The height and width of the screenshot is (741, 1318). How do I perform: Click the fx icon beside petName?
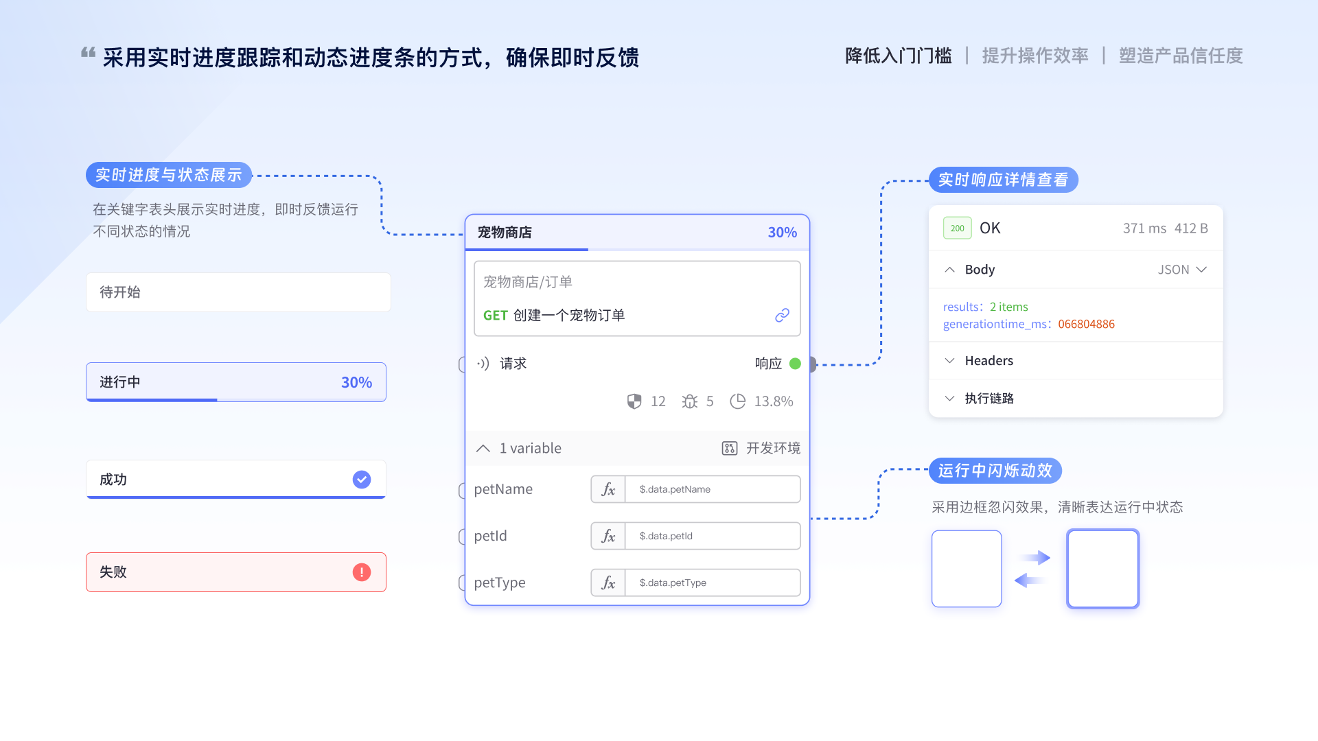(x=608, y=489)
